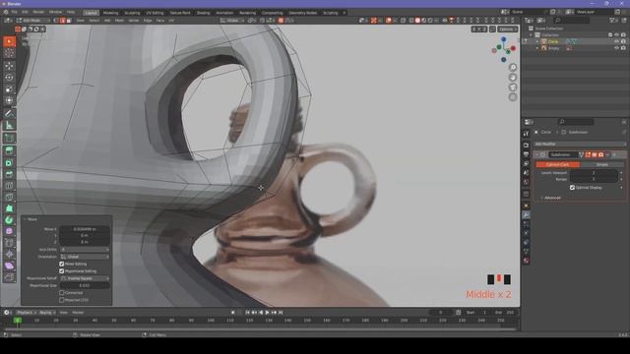Toggle Optimal Display checkbox
Viewport: 630px width, 354px height.
coord(572,188)
